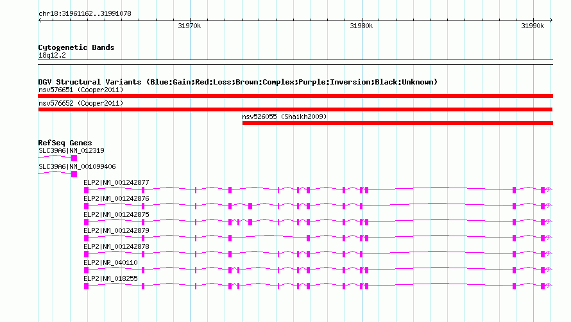This screenshot has width=571, height=322.
Task: Click the ELP2|NM_001242875 transcript label
Action: tap(116, 214)
